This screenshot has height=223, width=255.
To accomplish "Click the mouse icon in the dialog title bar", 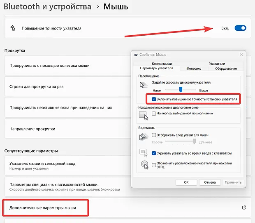I will coord(136,55).
